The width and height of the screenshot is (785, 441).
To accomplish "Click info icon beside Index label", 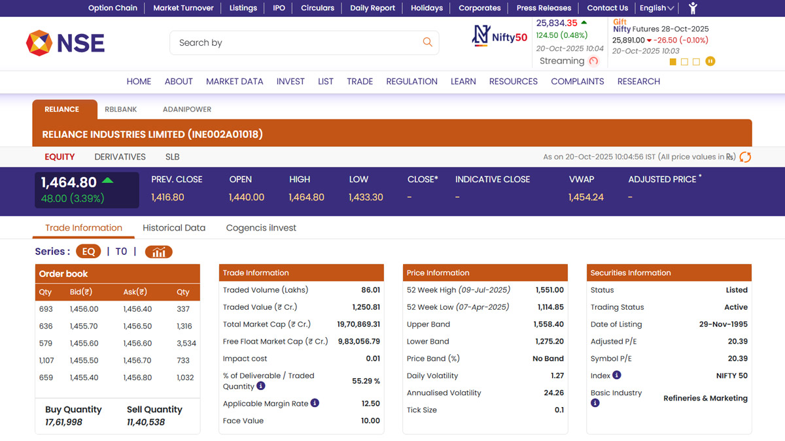I will pos(616,375).
